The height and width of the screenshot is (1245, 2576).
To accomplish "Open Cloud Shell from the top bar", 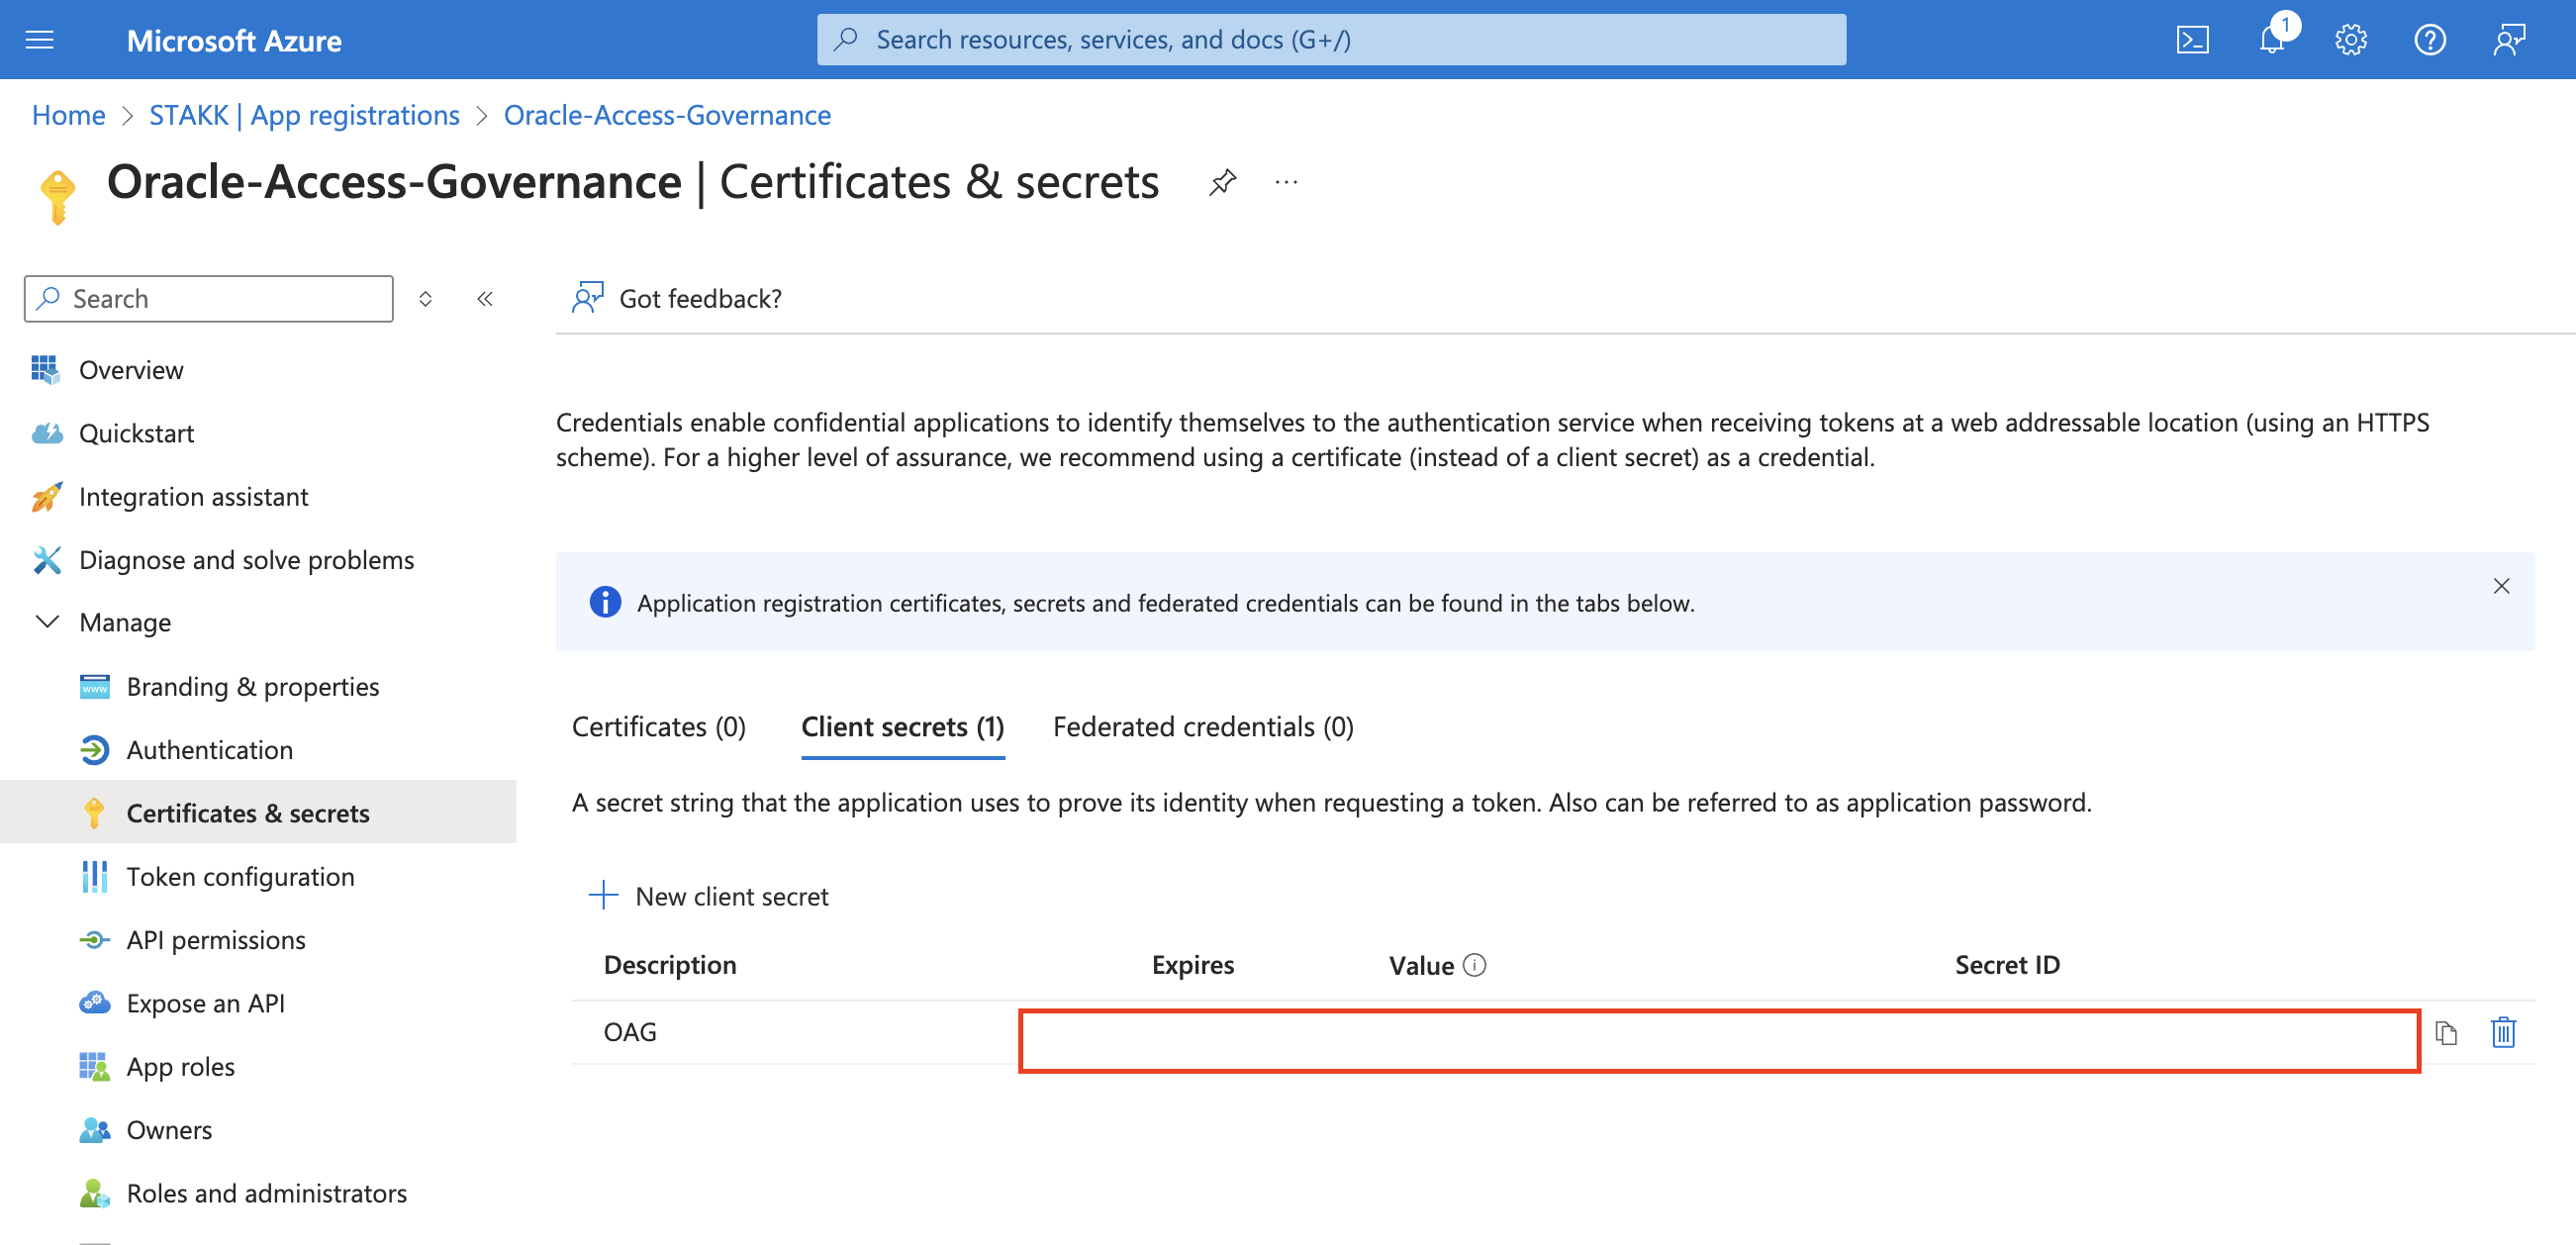I will (x=2192, y=40).
